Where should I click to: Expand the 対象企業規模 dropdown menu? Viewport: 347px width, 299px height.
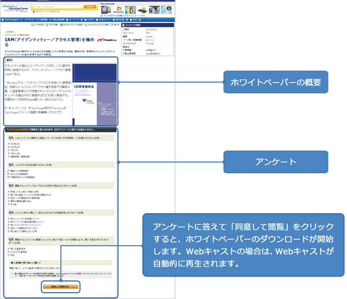(x=57, y=20)
